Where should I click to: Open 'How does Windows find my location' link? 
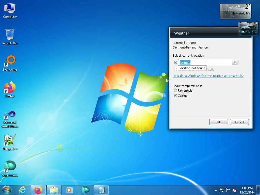click(x=208, y=76)
